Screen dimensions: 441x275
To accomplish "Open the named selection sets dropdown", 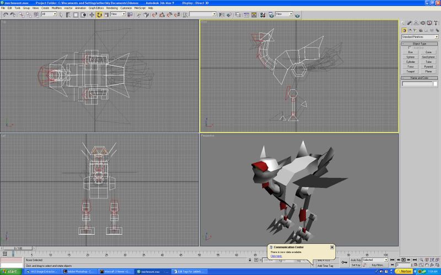I will click(202, 14).
